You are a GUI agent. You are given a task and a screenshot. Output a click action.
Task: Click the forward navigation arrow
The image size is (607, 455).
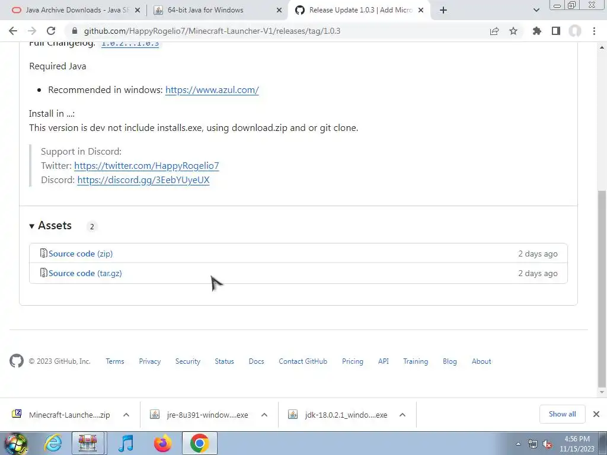click(x=32, y=31)
